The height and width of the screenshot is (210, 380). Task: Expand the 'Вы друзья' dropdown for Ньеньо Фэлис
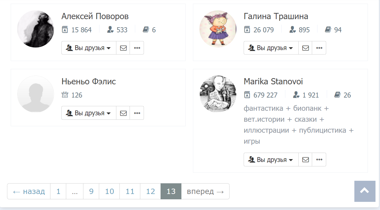[x=89, y=113]
